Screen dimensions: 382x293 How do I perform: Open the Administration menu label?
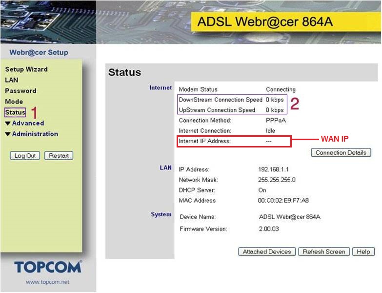tap(35, 134)
